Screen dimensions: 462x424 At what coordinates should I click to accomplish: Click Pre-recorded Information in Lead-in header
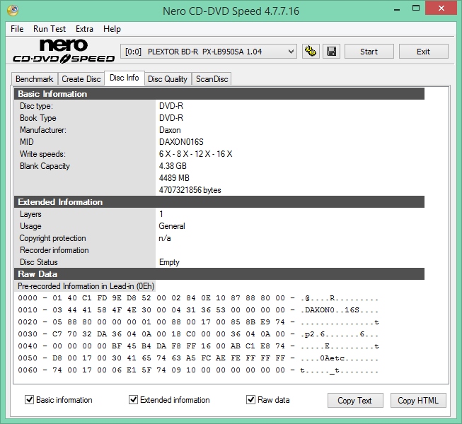point(85,286)
